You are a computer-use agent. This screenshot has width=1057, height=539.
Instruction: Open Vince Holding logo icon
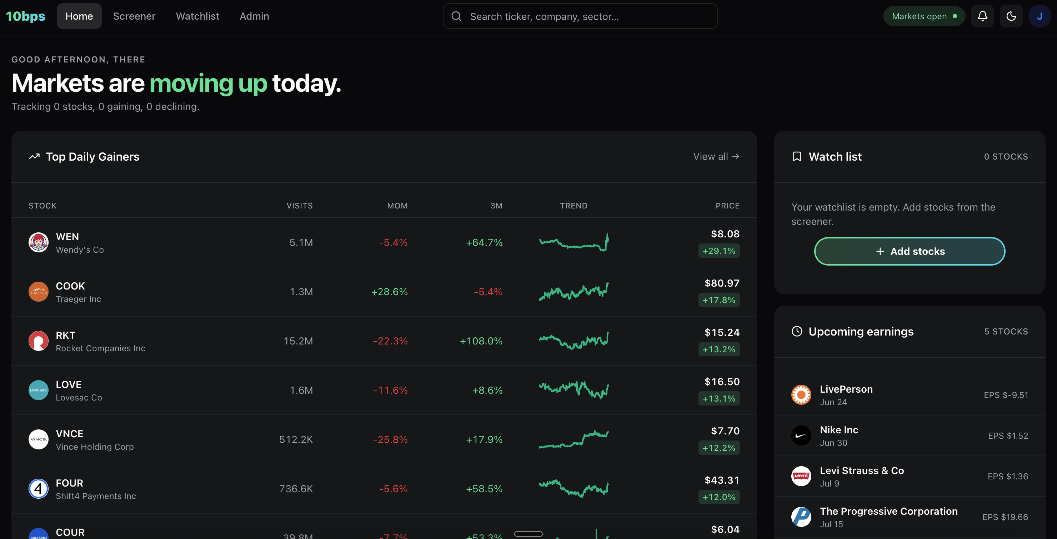click(39, 439)
